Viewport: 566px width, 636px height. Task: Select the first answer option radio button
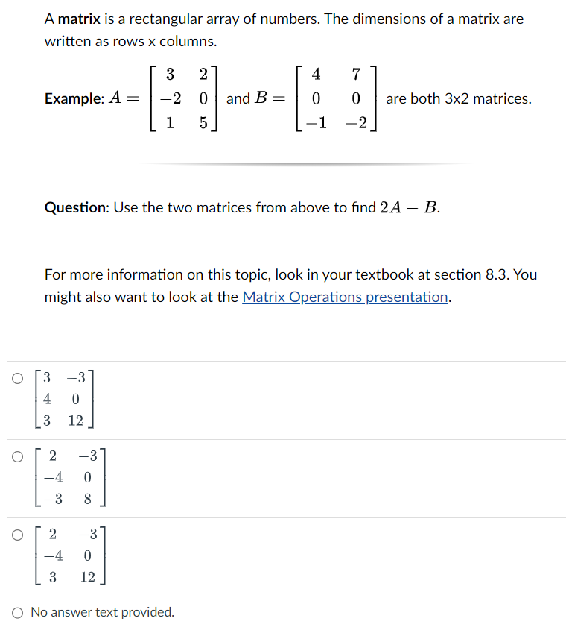(x=16, y=379)
